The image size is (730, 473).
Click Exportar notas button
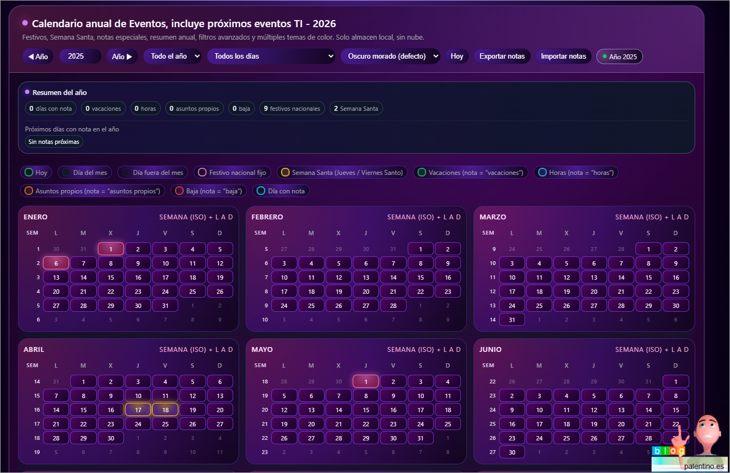pyautogui.click(x=502, y=56)
